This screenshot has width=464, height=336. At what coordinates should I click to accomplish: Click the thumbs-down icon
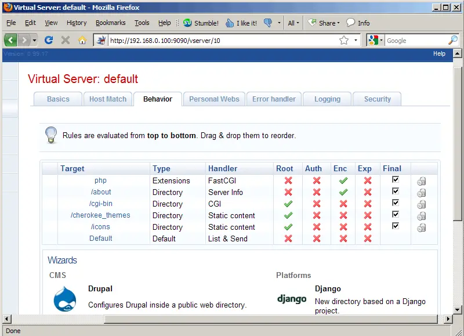[268, 23]
